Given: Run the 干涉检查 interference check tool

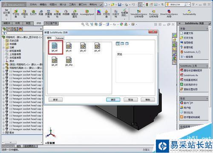Looking at the screenshot, I should point(16,14).
